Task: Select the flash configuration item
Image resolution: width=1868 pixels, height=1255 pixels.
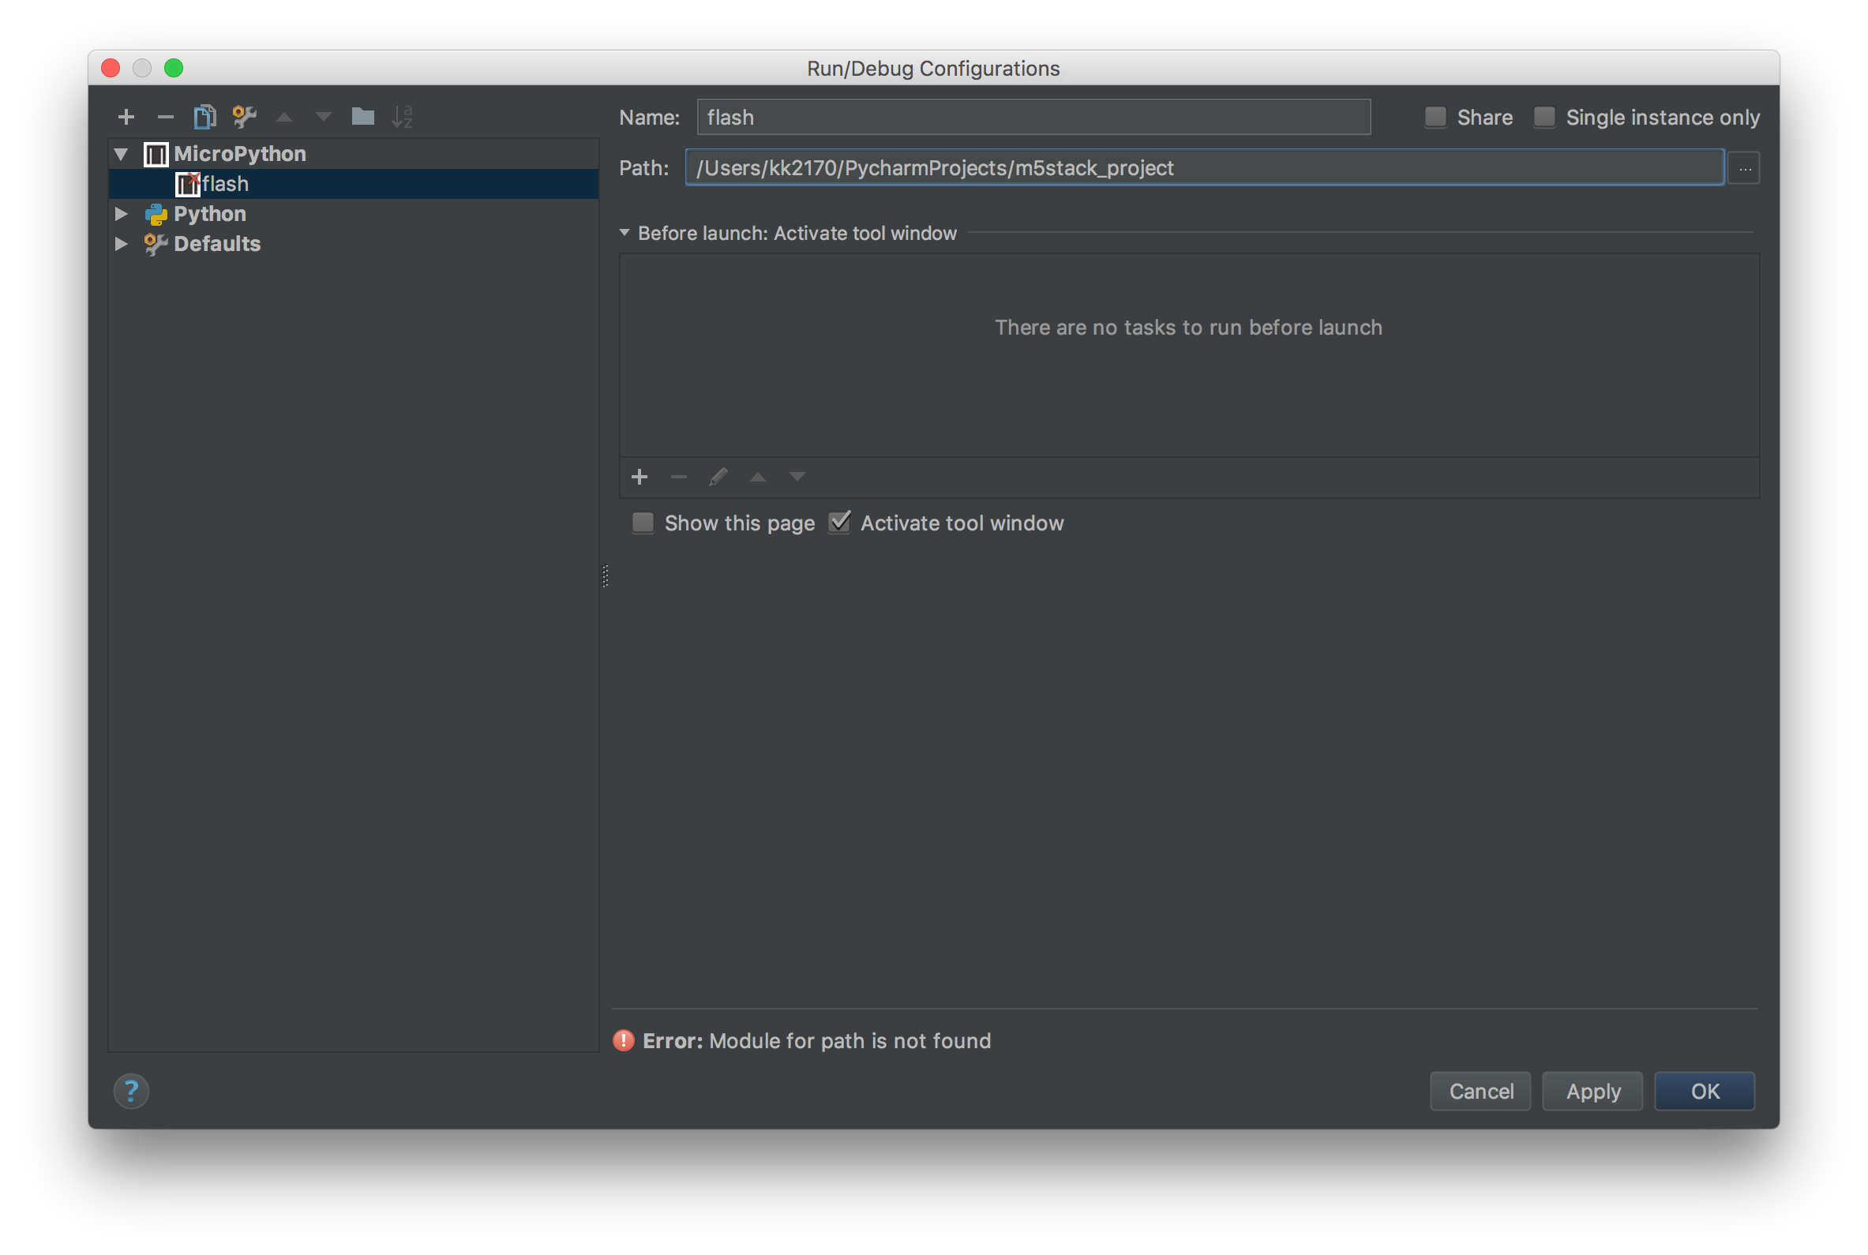Action: pos(225,184)
